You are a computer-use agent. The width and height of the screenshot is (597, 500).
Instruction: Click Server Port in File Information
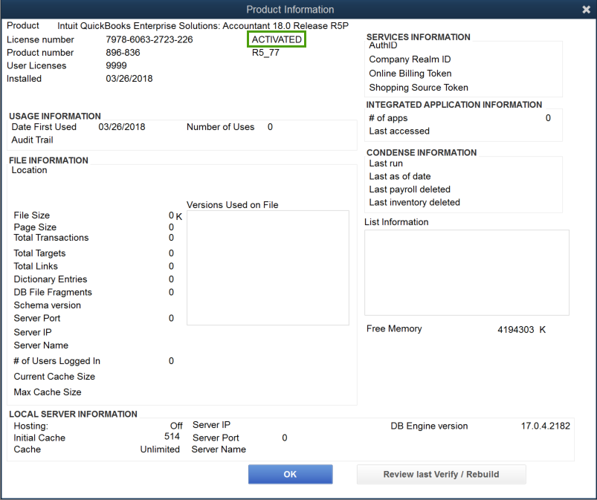click(37, 318)
